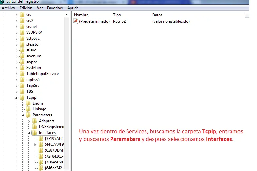Click the swprv folder icon

tap(22, 62)
